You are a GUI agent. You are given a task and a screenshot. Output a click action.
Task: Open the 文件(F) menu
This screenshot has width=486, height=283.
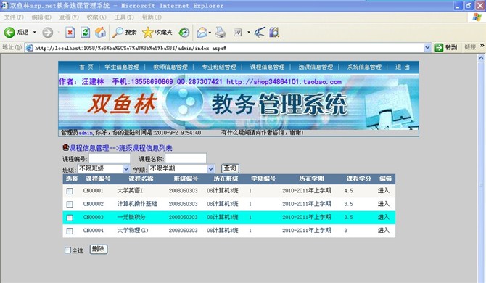coord(14,17)
